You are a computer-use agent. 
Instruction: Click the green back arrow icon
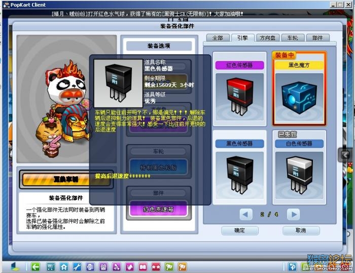[x=35, y=267]
